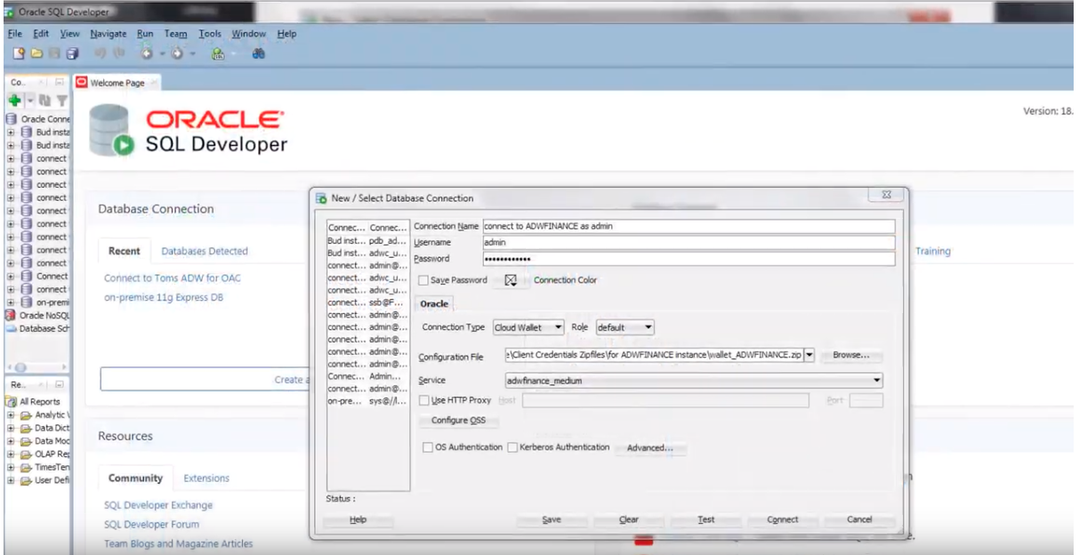
Task: Click the on-premi connection database icon
Action: [x=27, y=302]
